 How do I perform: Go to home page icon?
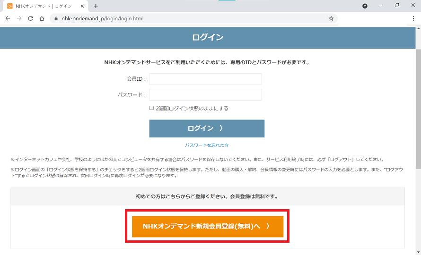42,18
